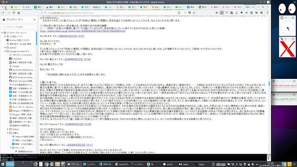
Task: Open the ダッシュボード bookmark
Action: [21, 107]
